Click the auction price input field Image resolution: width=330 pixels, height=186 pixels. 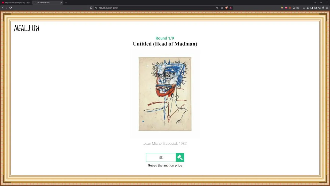(x=161, y=157)
